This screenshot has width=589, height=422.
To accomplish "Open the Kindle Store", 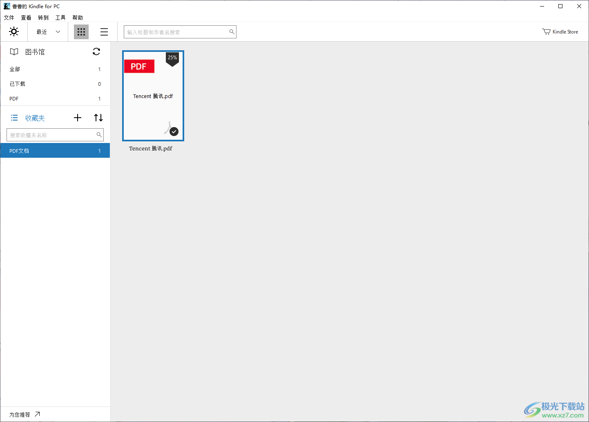I will pyautogui.click(x=560, y=32).
